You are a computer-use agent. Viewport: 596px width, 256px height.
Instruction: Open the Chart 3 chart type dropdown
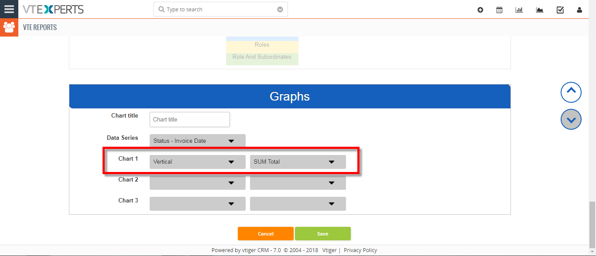tap(198, 204)
